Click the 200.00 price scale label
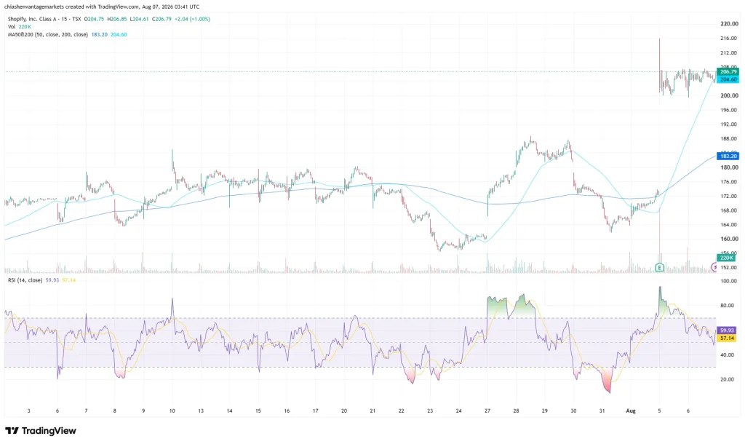Image resolution: width=745 pixels, height=444 pixels. pyautogui.click(x=728, y=95)
